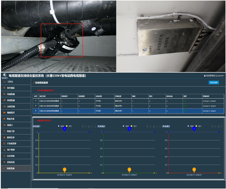The width and height of the screenshot is (226, 189).
Task: Open 远程控制 menu item
Action: tap(11, 107)
